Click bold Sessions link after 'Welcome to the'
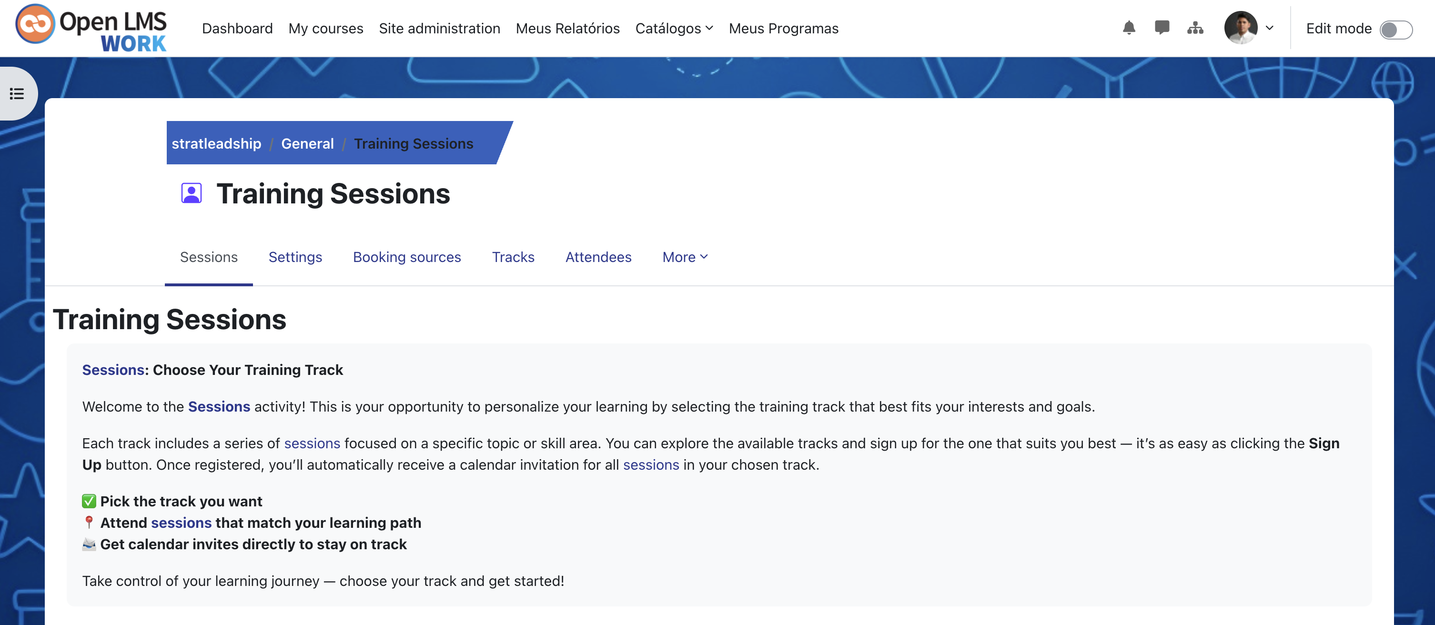Image resolution: width=1435 pixels, height=625 pixels. pyautogui.click(x=219, y=407)
